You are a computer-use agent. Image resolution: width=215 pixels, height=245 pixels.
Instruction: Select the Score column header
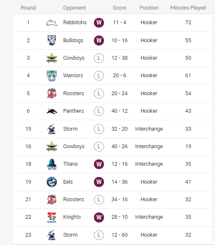point(119,8)
